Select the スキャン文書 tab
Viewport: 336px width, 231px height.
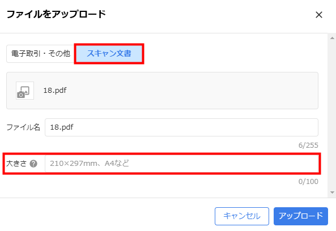[x=109, y=54]
